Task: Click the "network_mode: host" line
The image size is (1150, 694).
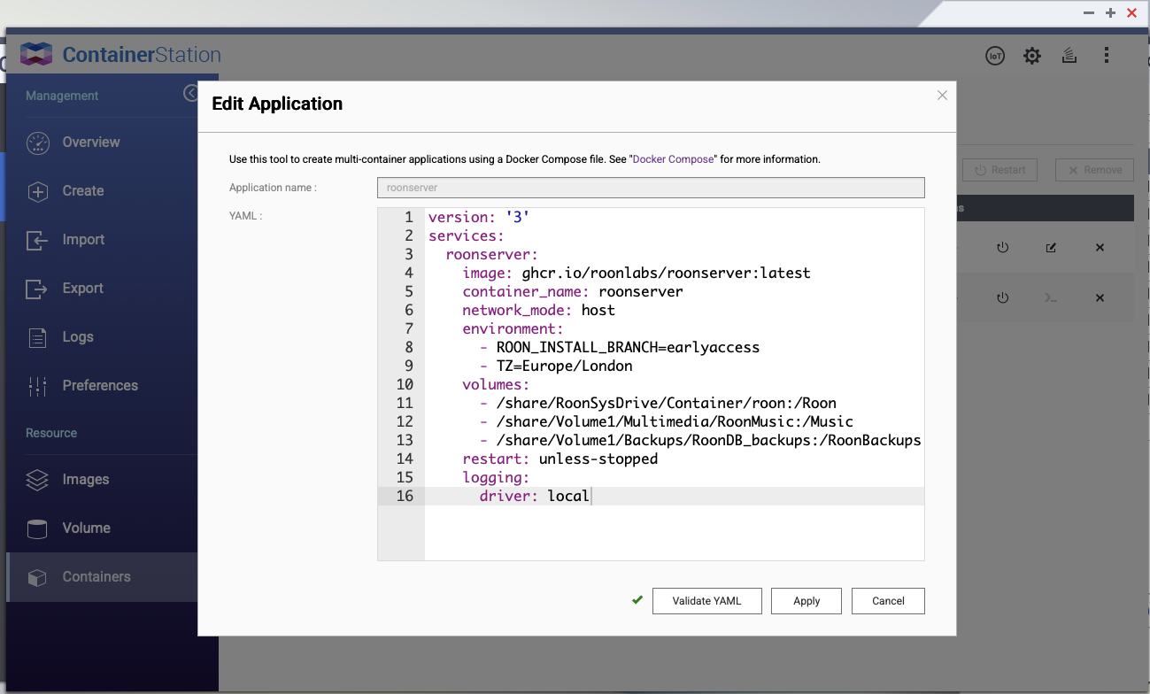Action: coord(538,310)
